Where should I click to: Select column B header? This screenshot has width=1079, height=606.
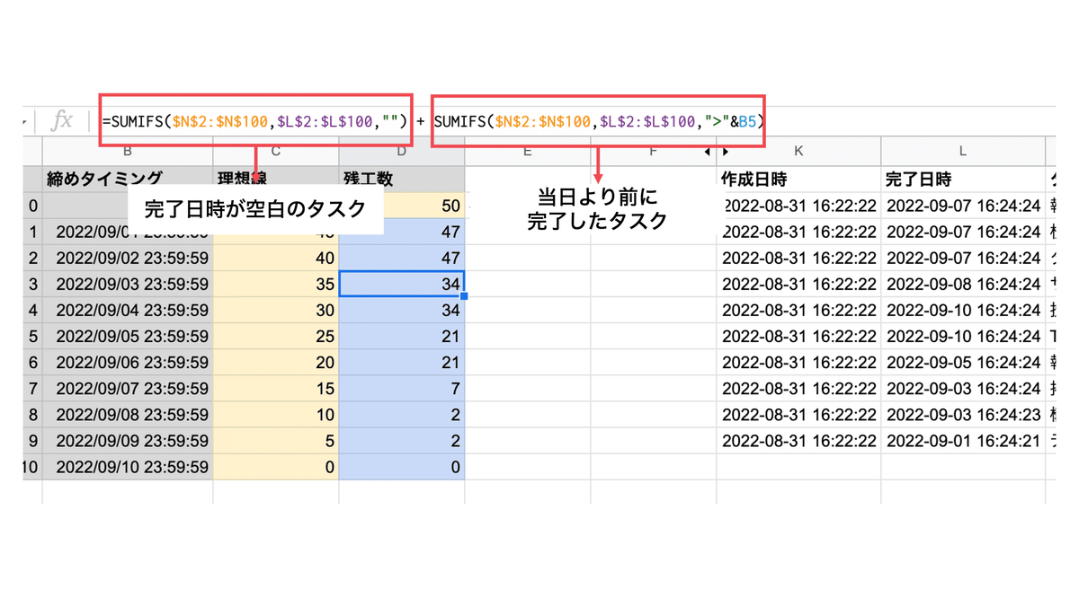pos(127,152)
